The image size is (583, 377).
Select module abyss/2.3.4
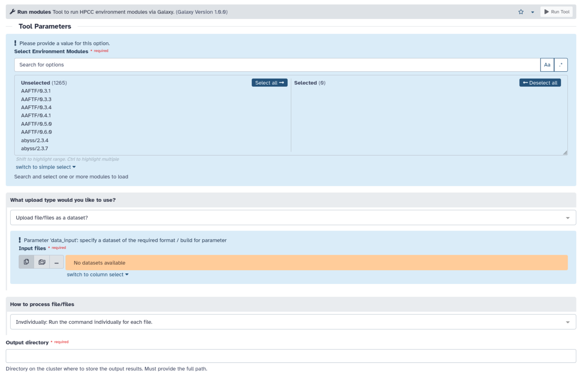(35, 141)
